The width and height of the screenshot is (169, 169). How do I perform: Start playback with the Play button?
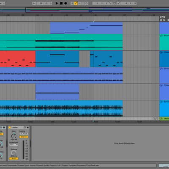point(57,3)
